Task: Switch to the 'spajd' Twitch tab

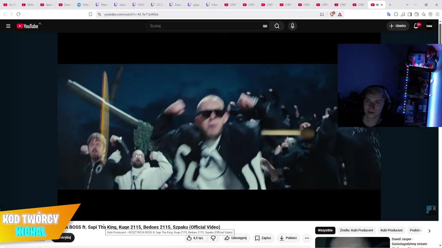Action: tap(194, 5)
